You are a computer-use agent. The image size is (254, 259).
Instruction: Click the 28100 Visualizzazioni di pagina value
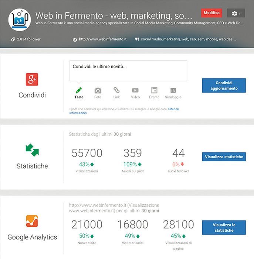click(179, 224)
